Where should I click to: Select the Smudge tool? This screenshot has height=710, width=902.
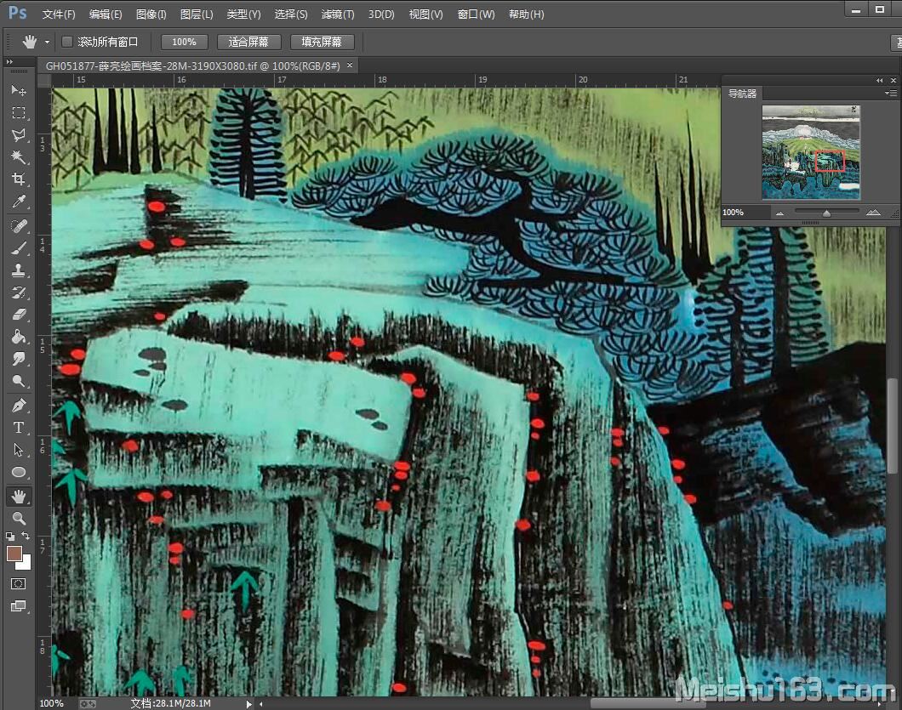19,360
